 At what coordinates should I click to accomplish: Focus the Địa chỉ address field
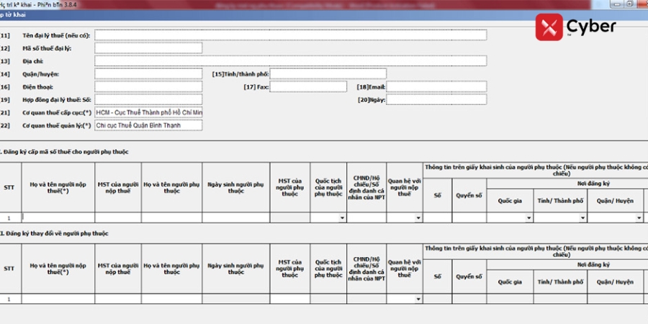click(x=289, y=61)
